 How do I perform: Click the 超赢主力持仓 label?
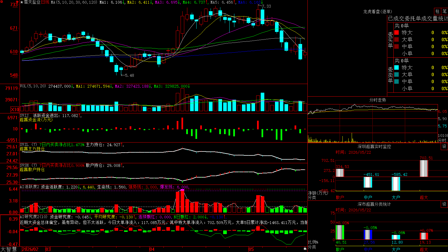click(32, 149)
